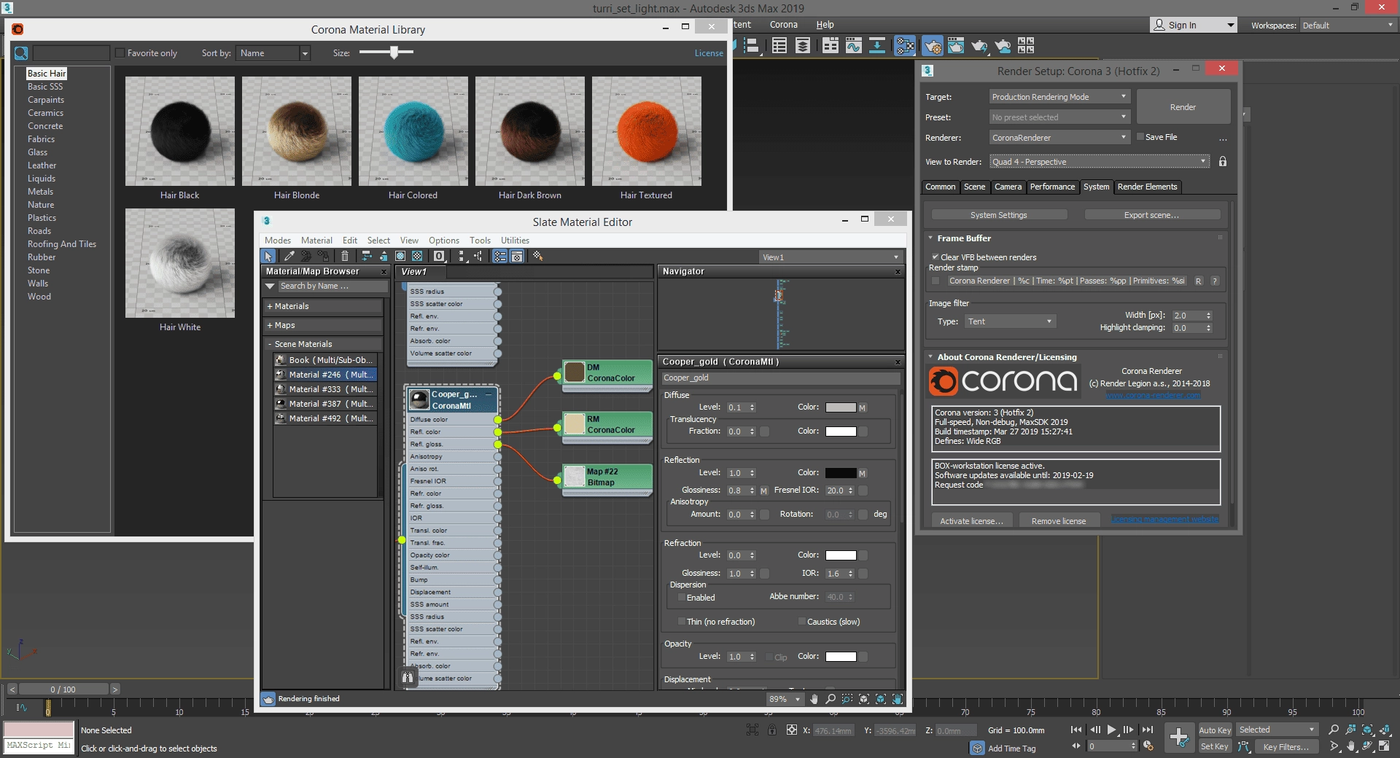The image size is (1400, 758).
Task: Open Modes menu in Slate Material Editor
Action: 278,240
